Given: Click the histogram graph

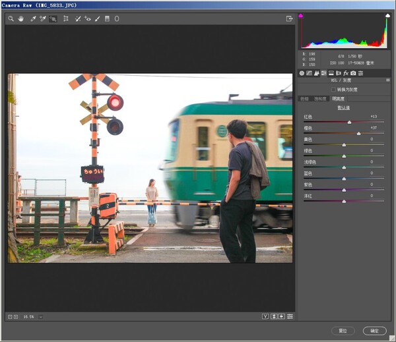Looking at the screenshot, I should coord(344,32).
